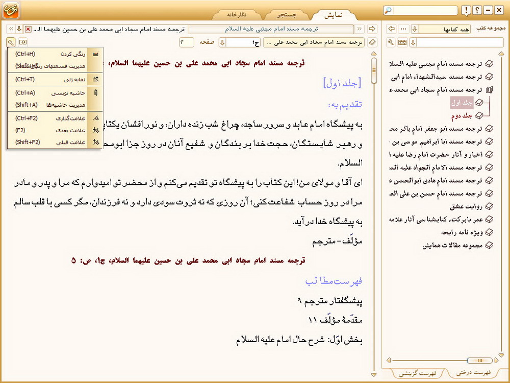Click annotation icon next to حاشیه نویسی
This screenshot has width=510, height=383.
tap(95, 93)
